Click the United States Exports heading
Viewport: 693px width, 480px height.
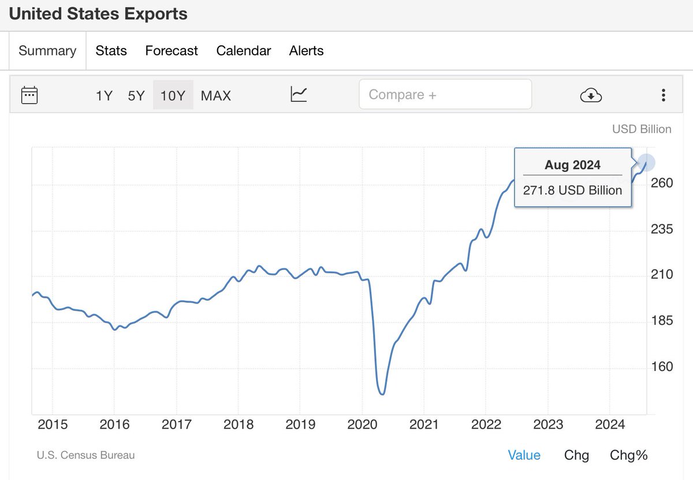pos(98,14)
